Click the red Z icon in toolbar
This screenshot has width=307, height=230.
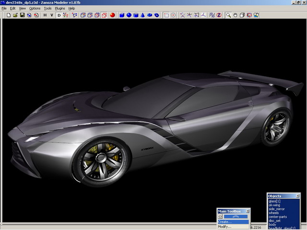(218, 15)
